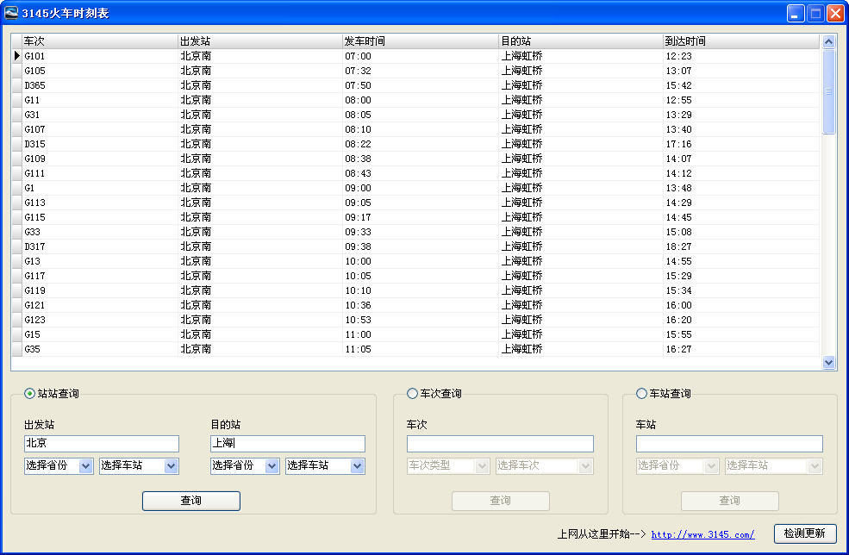Open the http://www.3145.com/ link
Viewport: 849px width, 555px height.
(702, 534)
